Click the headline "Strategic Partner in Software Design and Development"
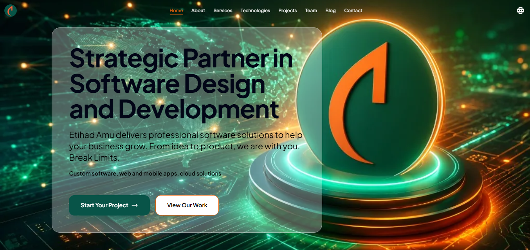 [x=181, y=83]
